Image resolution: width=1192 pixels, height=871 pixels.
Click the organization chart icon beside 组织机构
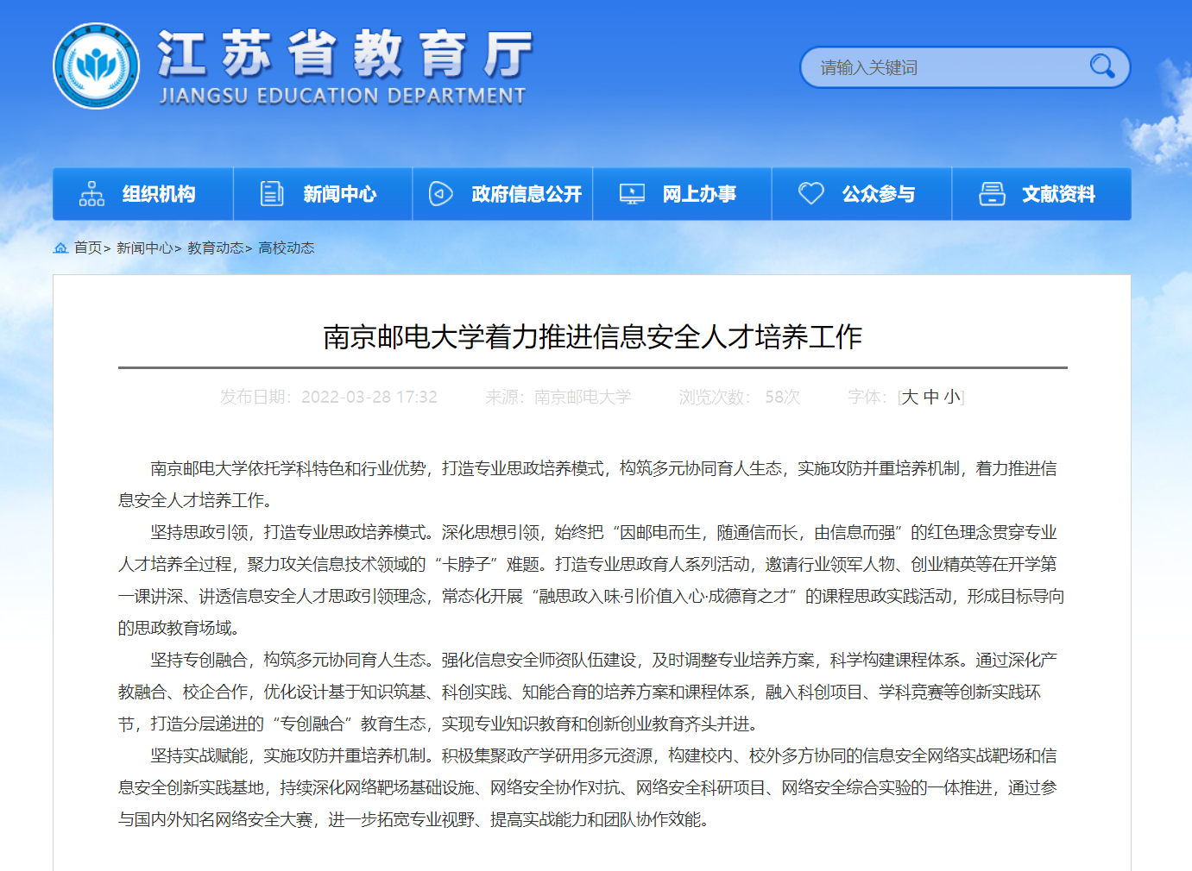point(91,194)
